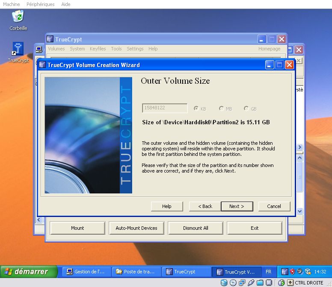Open the VirtualBox Machine menu
332x287 pixels.
12,4
